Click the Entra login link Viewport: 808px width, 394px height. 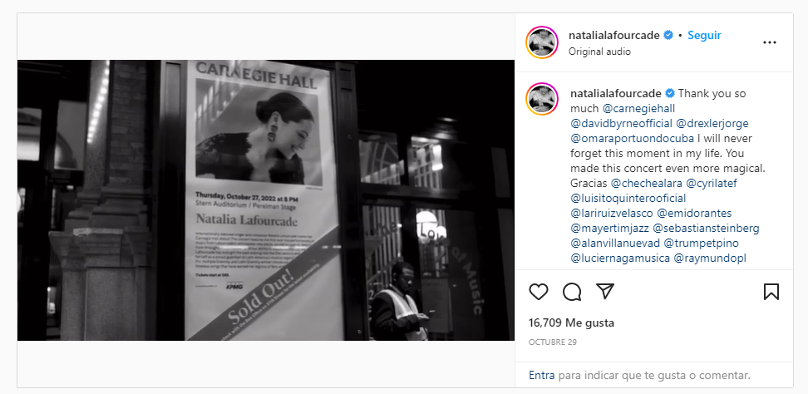(542, 375)
